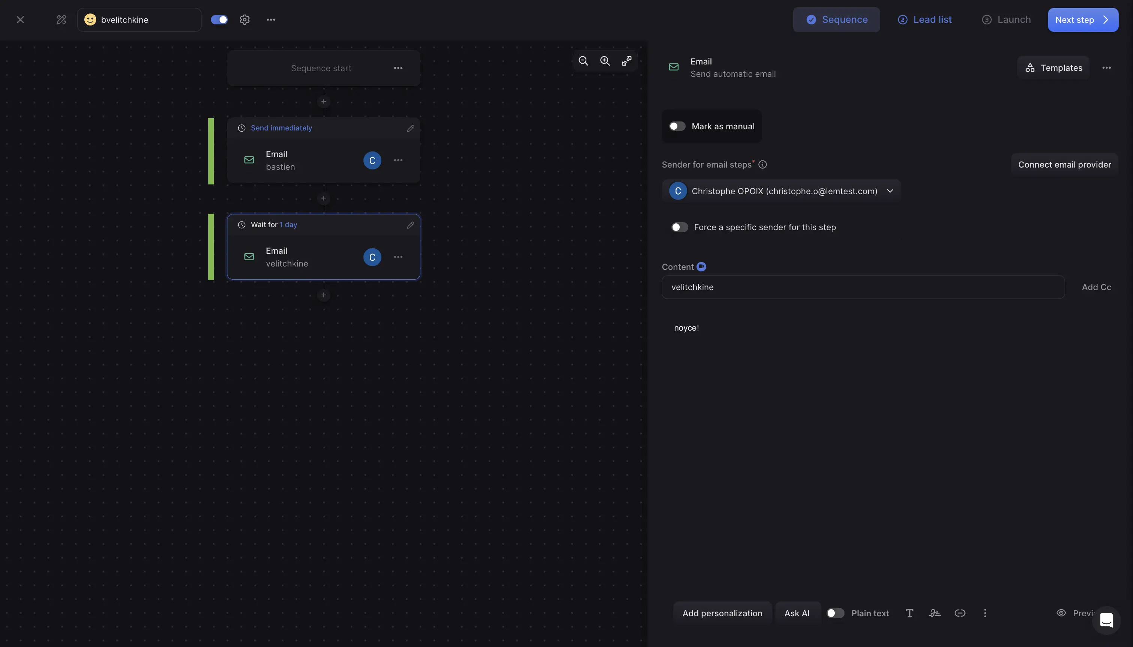The width and height of the screenshot is (1133, 647).
Task: Open options for bastien email step
Action: [x=398, y=160]
